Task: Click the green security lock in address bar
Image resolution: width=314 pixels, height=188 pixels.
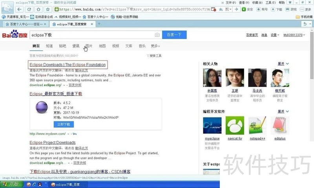Action: (x=57, y=9)
